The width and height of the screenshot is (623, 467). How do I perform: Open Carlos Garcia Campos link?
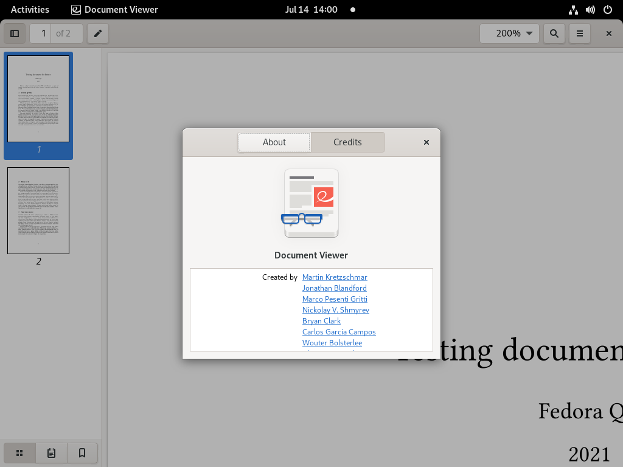click(x=339, y=331)
